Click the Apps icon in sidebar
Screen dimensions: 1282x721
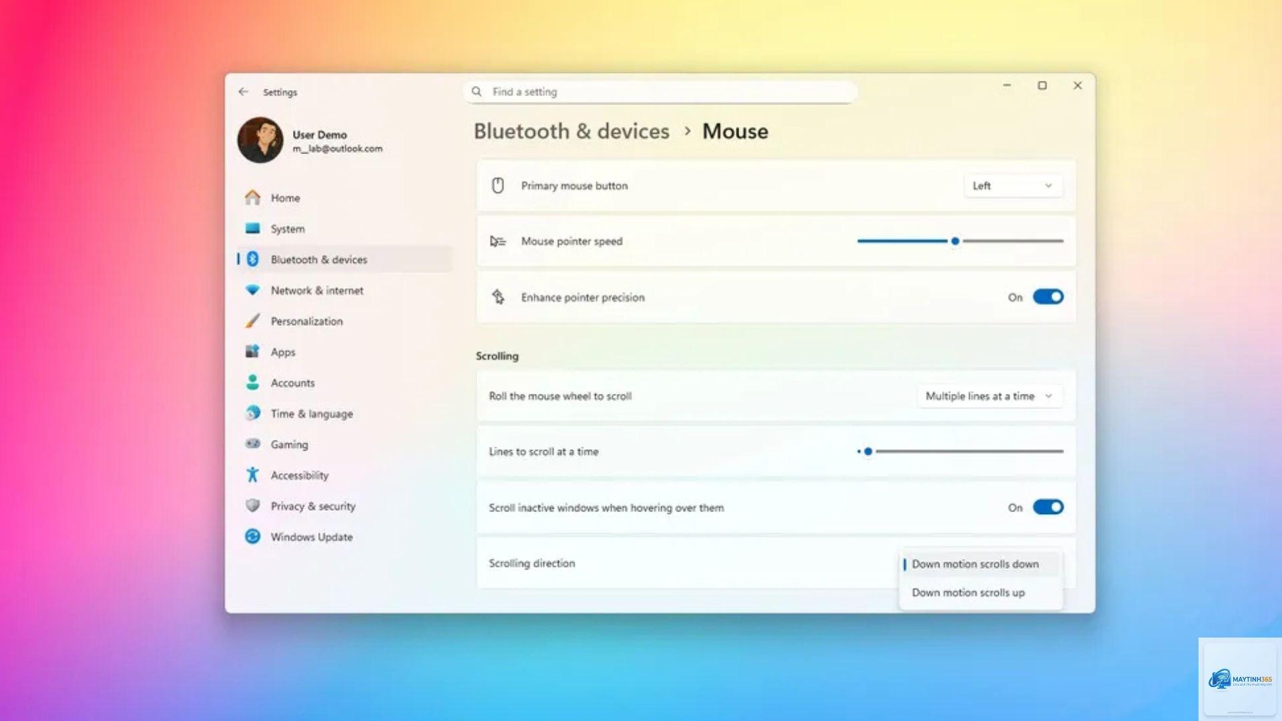[252, 352]
